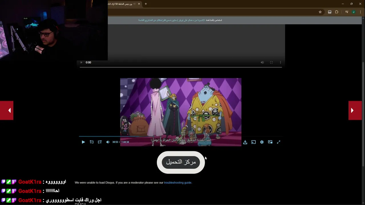Click the extension icon left of the puzzle icon
The image size is (365, 205).
click(330, 12)
